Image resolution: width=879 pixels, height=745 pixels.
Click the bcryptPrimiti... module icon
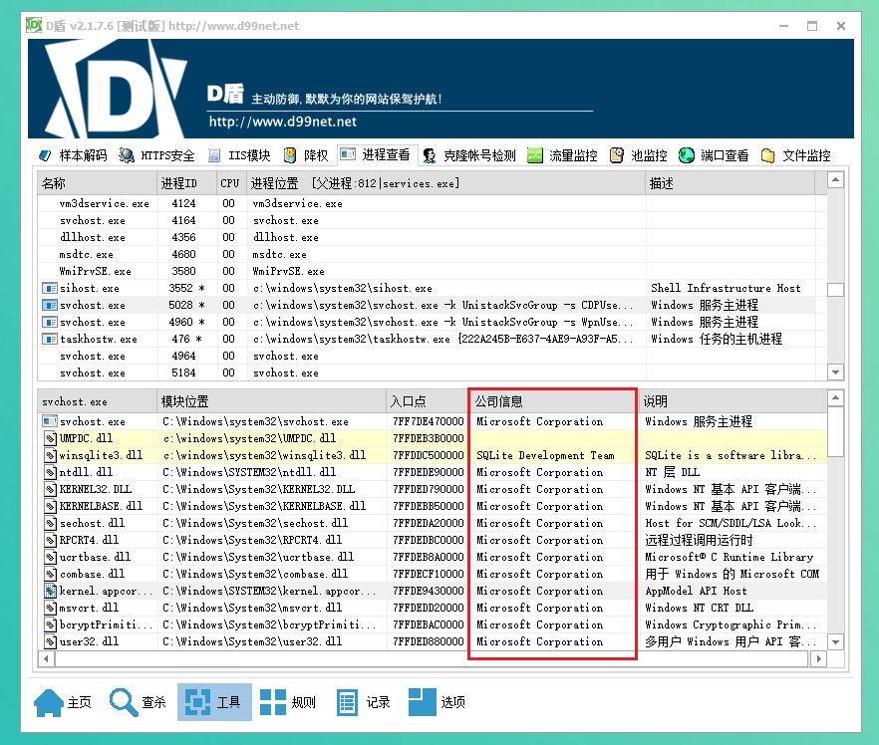[x=51, y=624]
